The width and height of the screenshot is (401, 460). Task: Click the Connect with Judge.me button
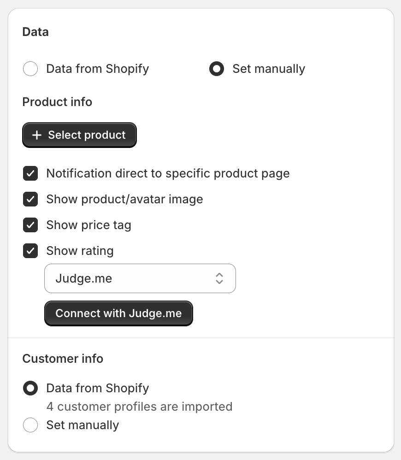pos(118,313)
